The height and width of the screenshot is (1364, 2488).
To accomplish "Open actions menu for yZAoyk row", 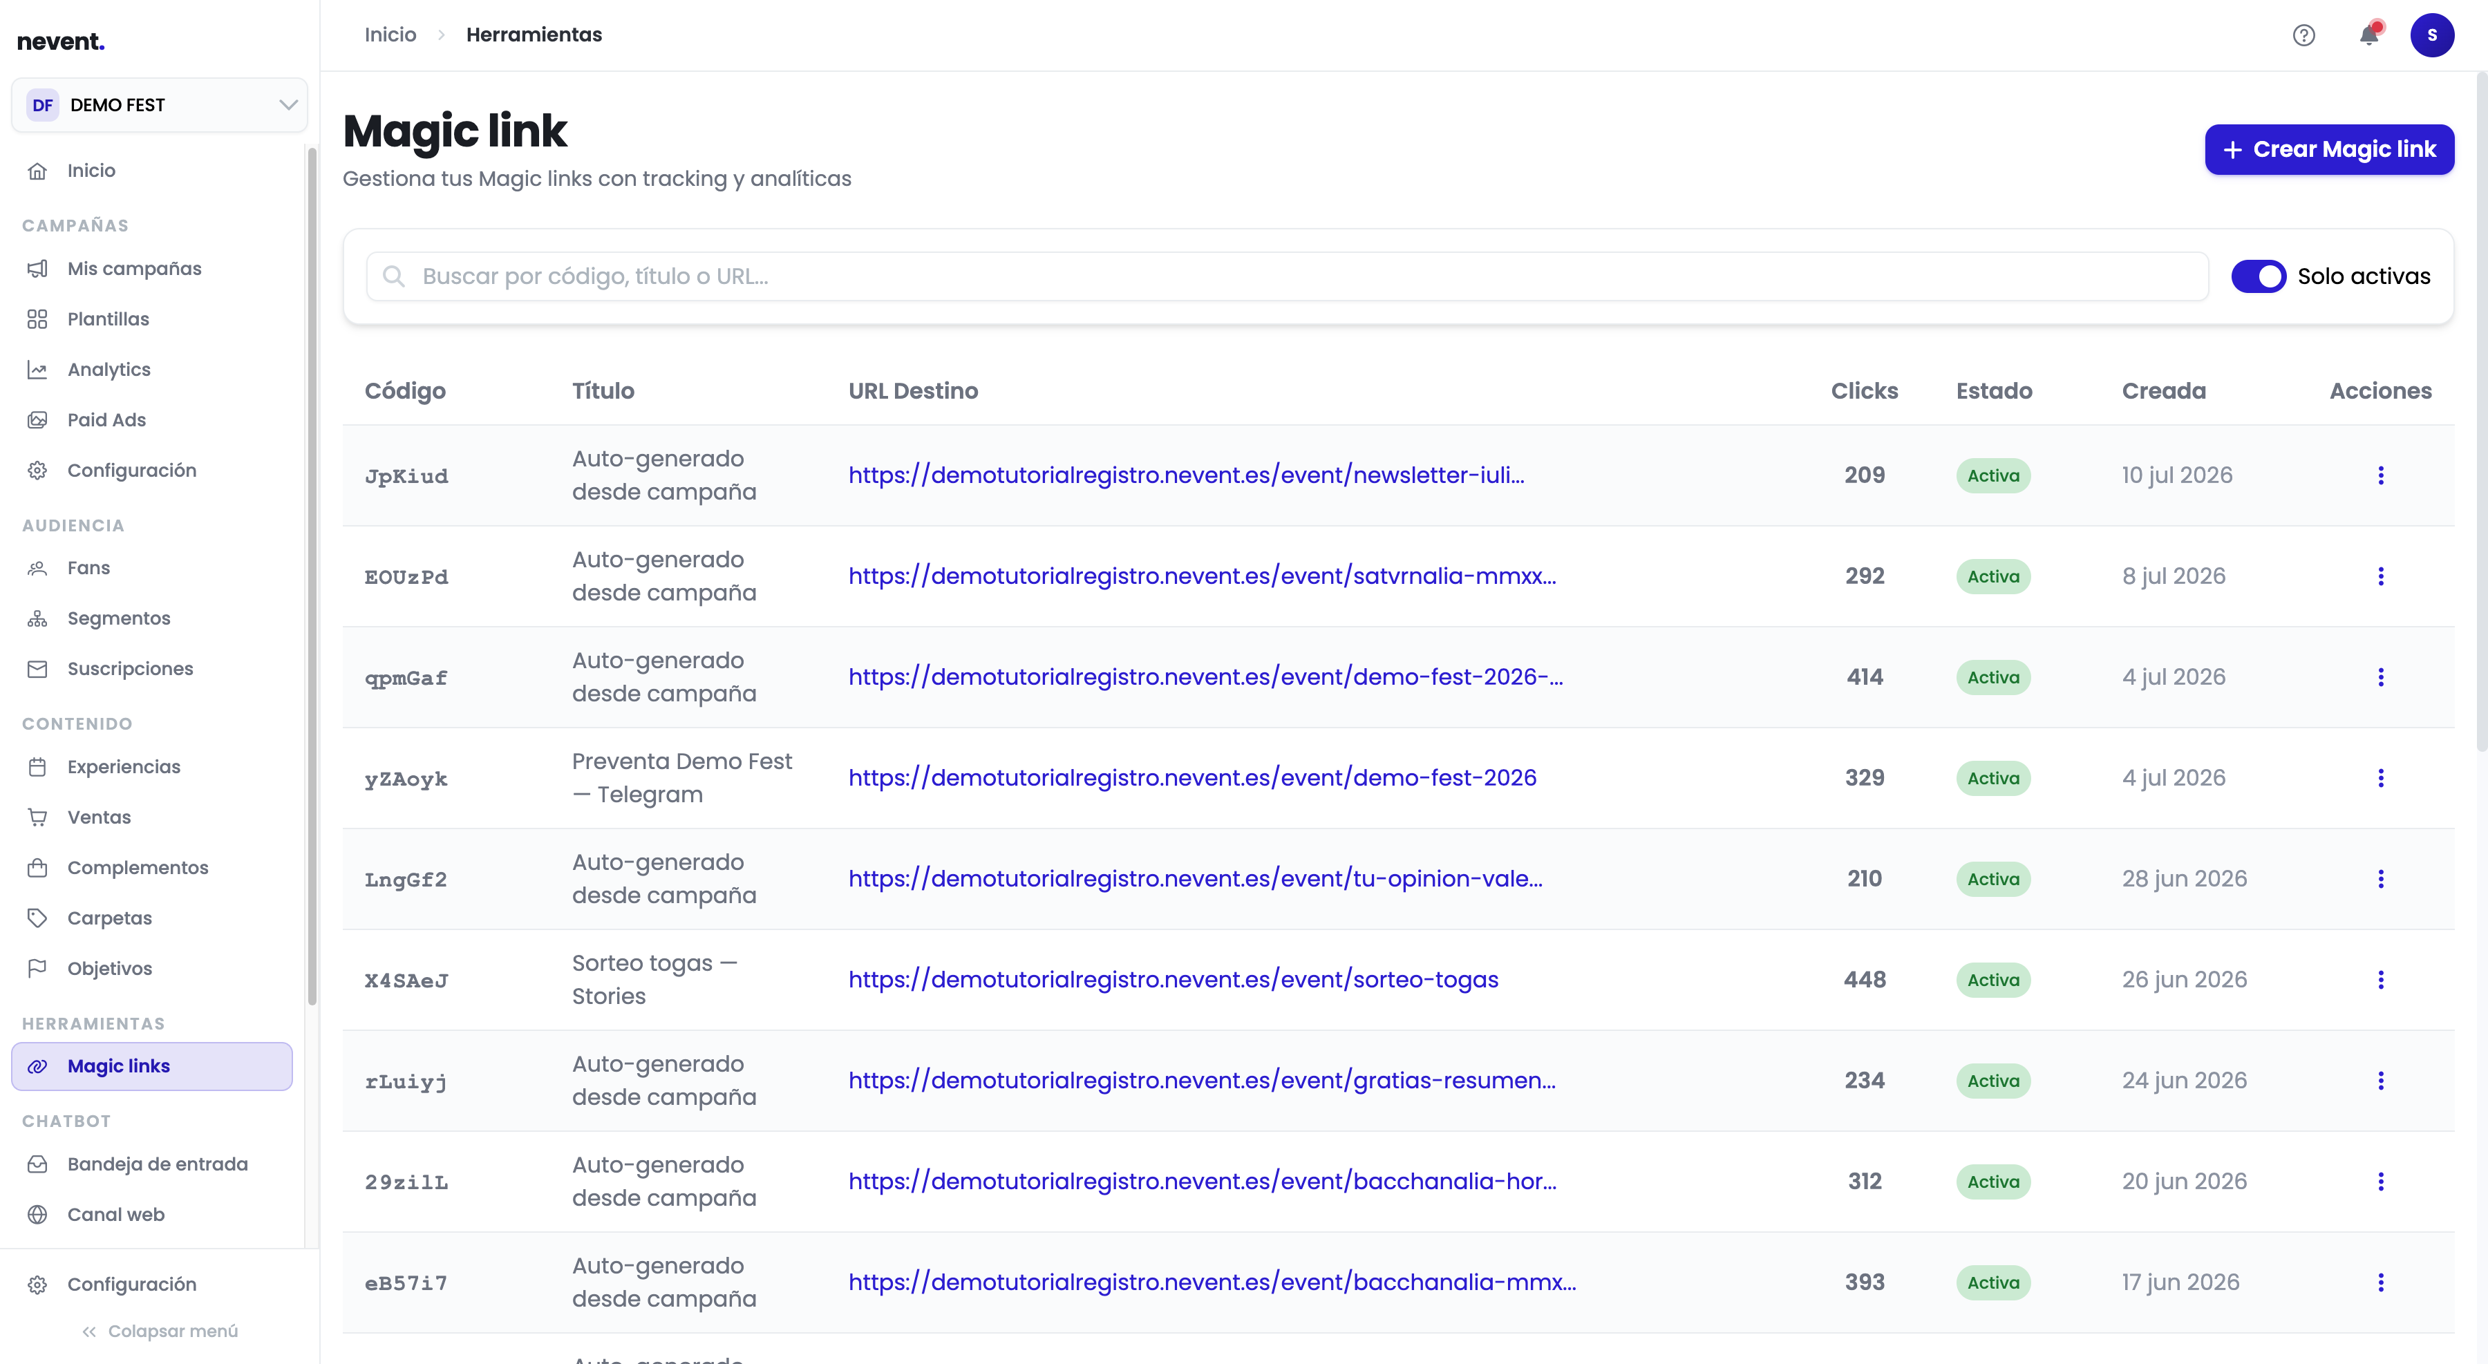I will click(2381, 778).
